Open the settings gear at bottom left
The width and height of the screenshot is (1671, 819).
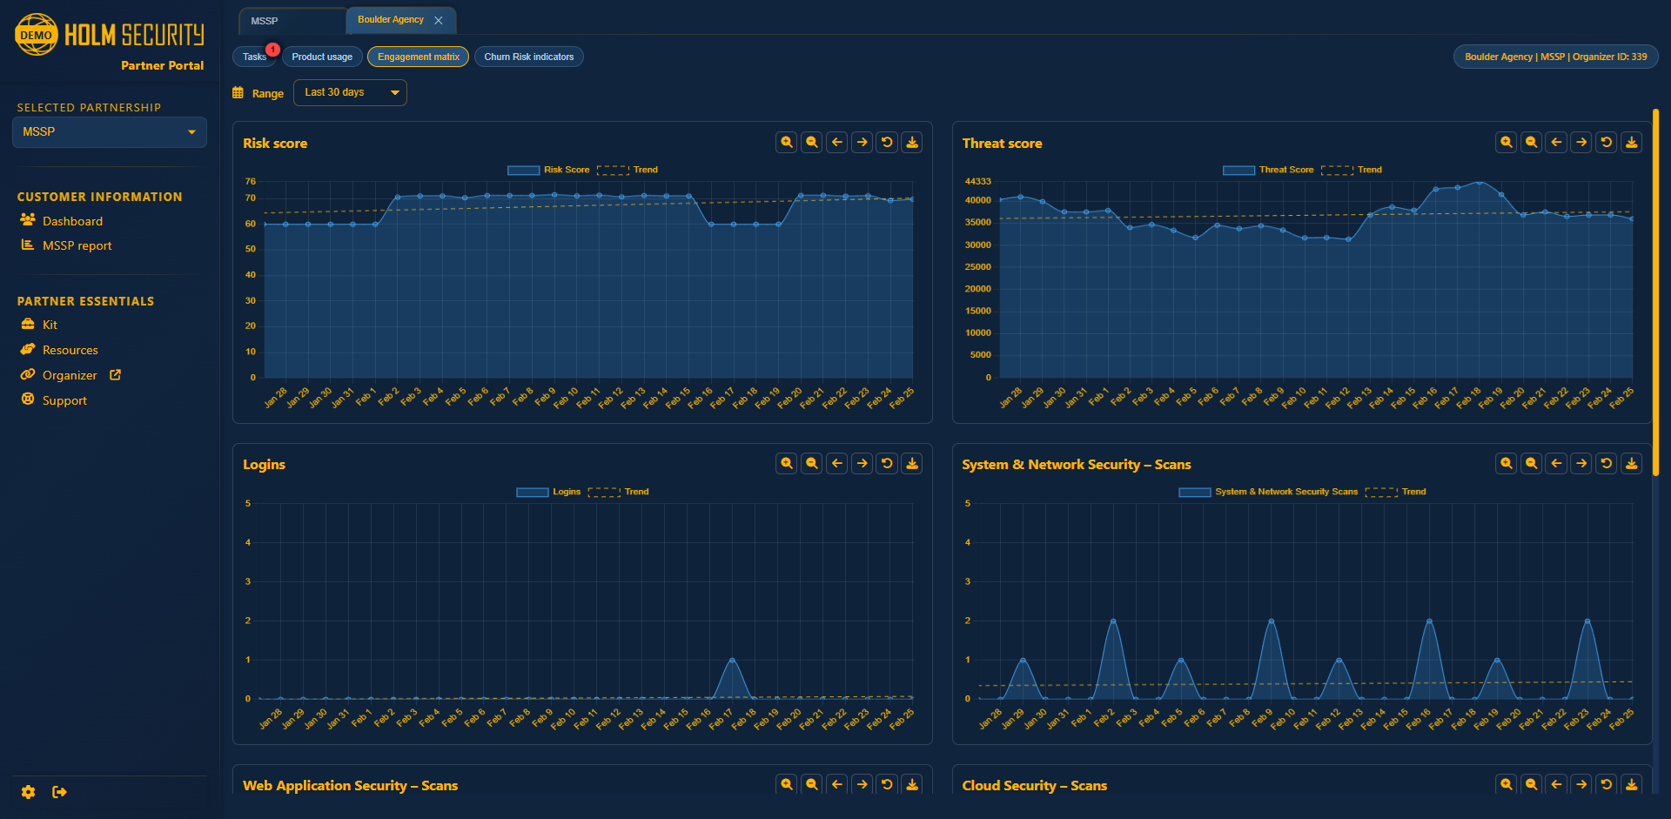28,792
